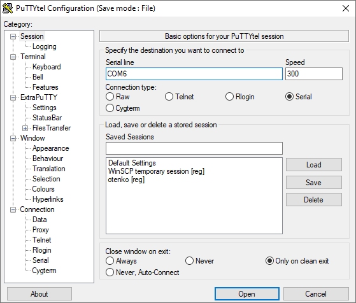Image resolution: width=356 pixels, height=303 pixels.
Task: Select otenko [reg] saved session
Action: [126, 180]
